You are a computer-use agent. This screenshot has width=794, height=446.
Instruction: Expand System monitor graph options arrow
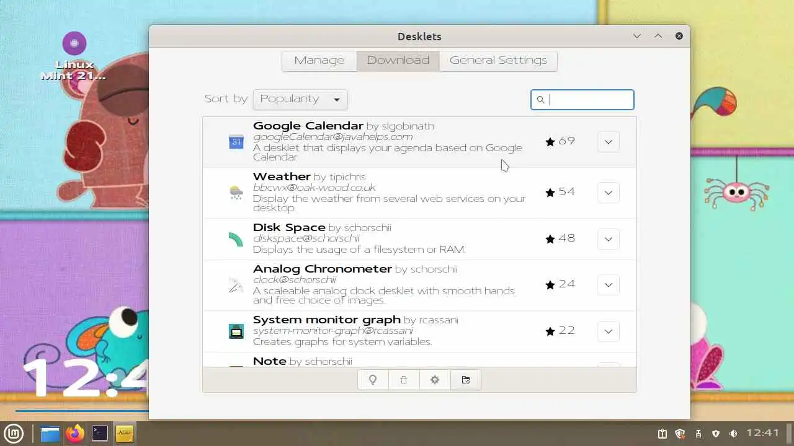click(x=609, y=331)
